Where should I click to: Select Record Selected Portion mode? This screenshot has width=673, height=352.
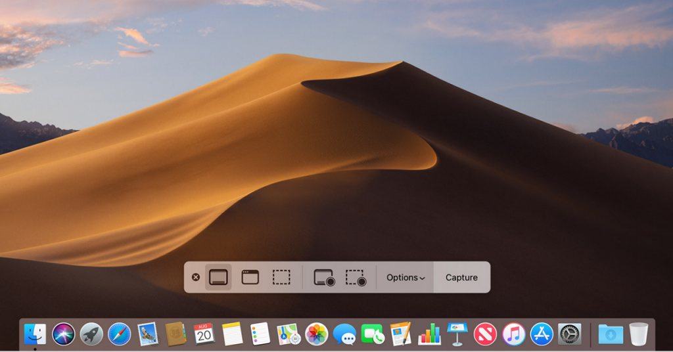coord(356,277)
